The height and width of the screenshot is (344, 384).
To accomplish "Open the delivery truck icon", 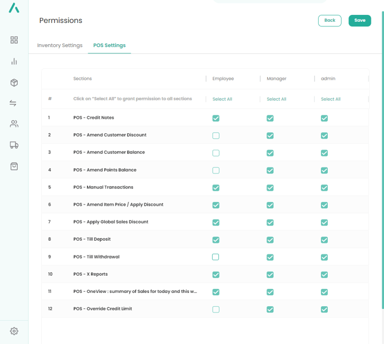I will (14, 145).
